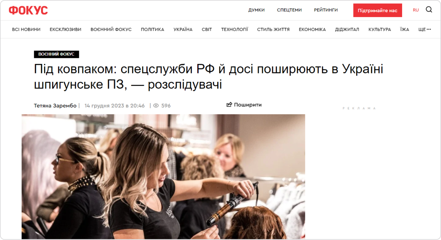
Task: Open ВОЄННИЙ ФОКУС in navigation bar
Action: (x=111, y=29)
